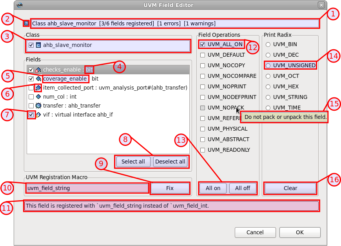Click the item_collected_port analysis port icon
341x246 pixels.
[38, 88]
